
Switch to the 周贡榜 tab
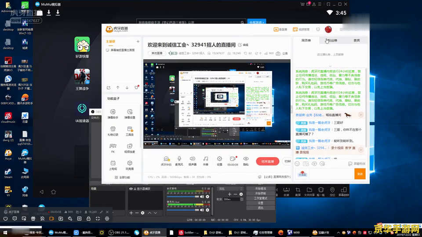coord(306,40)
